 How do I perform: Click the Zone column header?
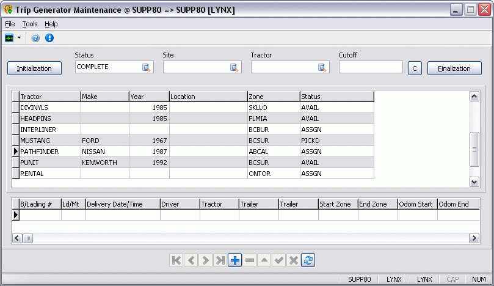coord(272,97)
